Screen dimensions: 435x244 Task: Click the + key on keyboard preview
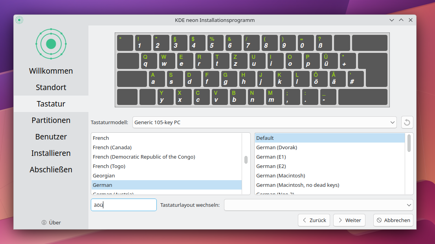348,61
